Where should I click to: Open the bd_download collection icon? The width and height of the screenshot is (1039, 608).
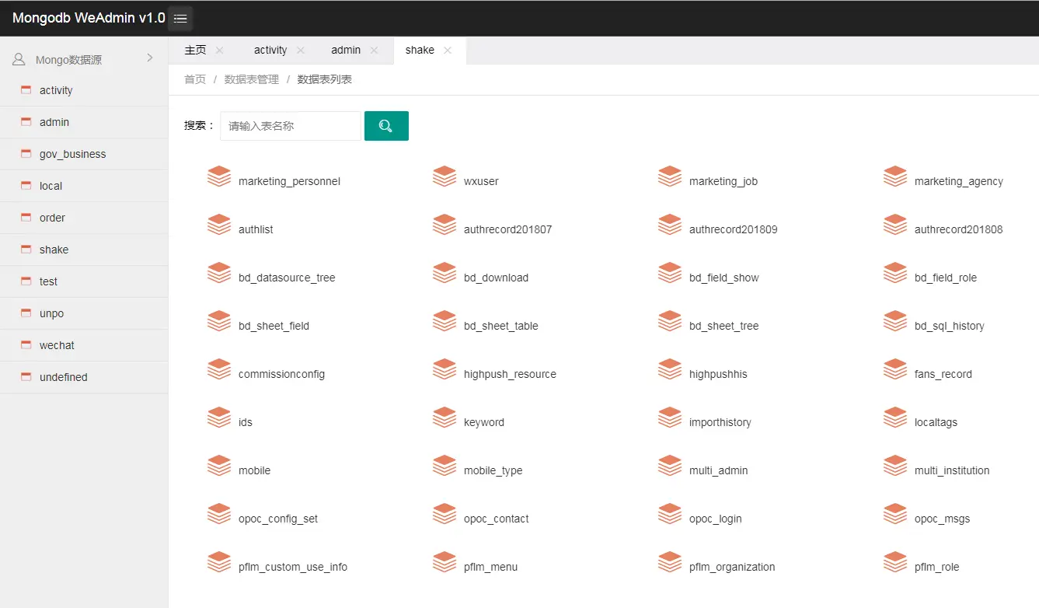pyautogui.click(x=445, y=273)
